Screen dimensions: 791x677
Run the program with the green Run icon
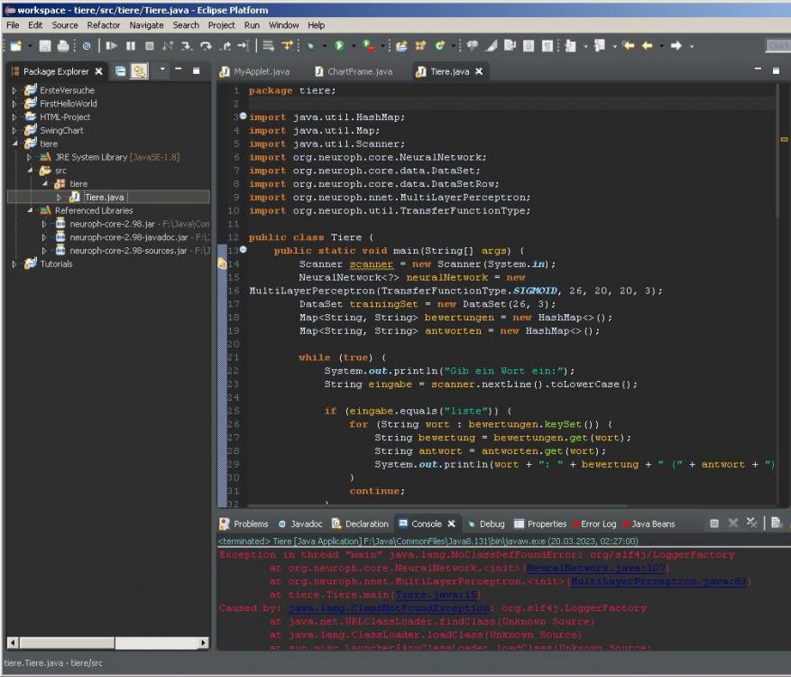(x=339, y=45)
